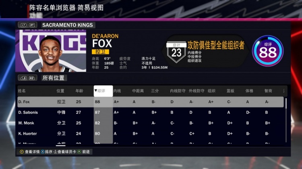The height and width of the screenshot is (169, 302).
Task: Click the 23 总计 badge shield
Action: (176, 52)
